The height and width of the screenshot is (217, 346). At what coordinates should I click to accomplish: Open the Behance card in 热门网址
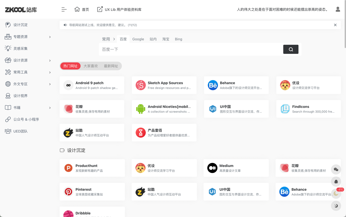tap(236, 85)
